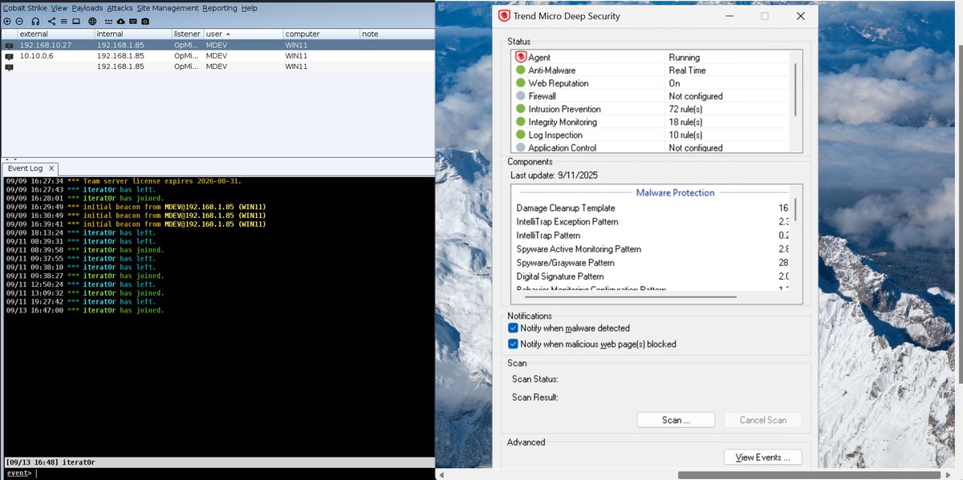Image resolution: width=963 pixels, height=480 pixels.
Task: Close the Event Log tab
Action: coord(51,168)
